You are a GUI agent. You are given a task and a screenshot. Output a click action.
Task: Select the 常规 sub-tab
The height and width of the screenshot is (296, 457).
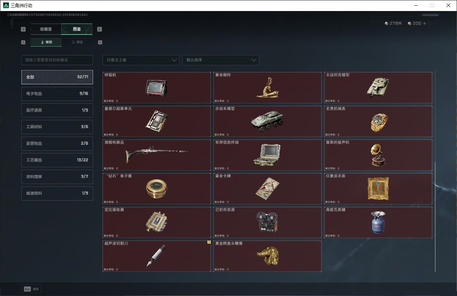pyautogui.click(x=46, y=42)
